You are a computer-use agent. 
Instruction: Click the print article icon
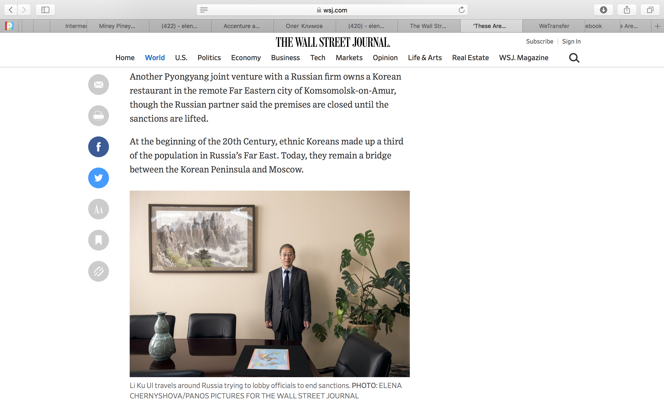coord(99,116)
